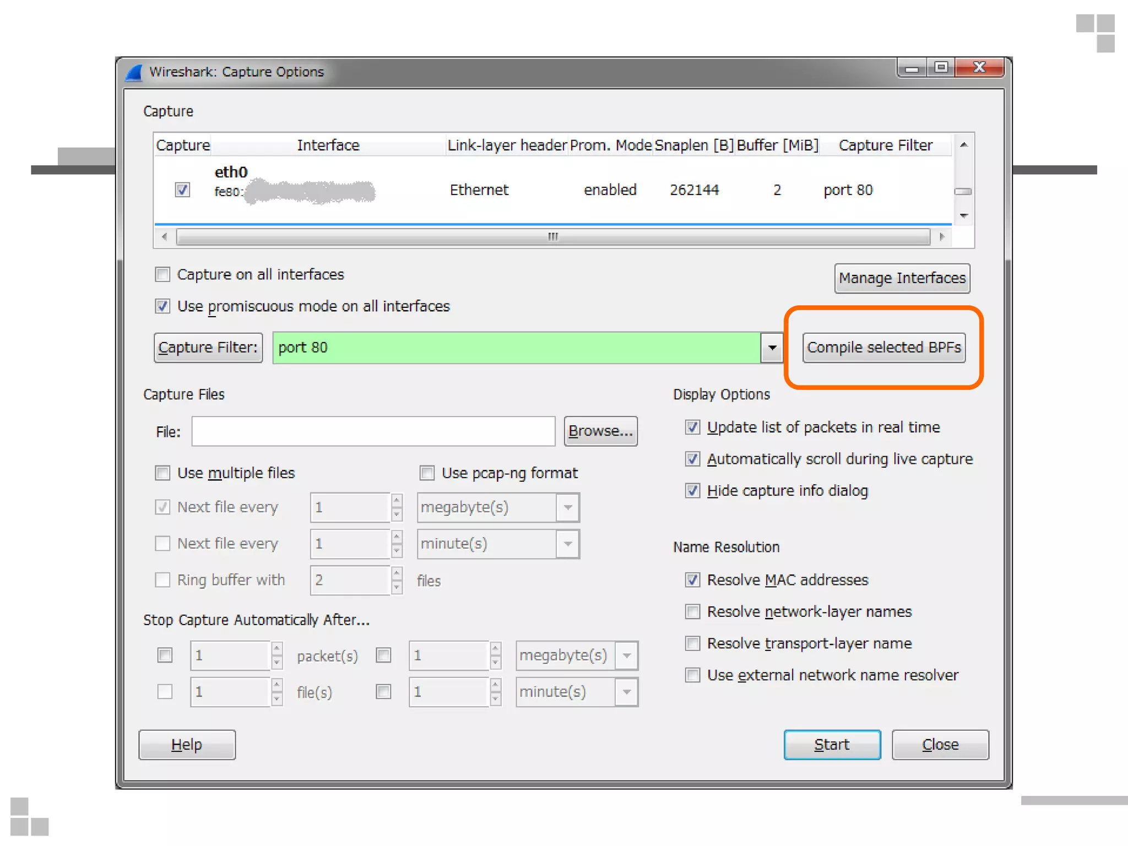Click the horizontal scrollbar left arrow
Screen dimensions: 1128x846
tap(164, 237)
